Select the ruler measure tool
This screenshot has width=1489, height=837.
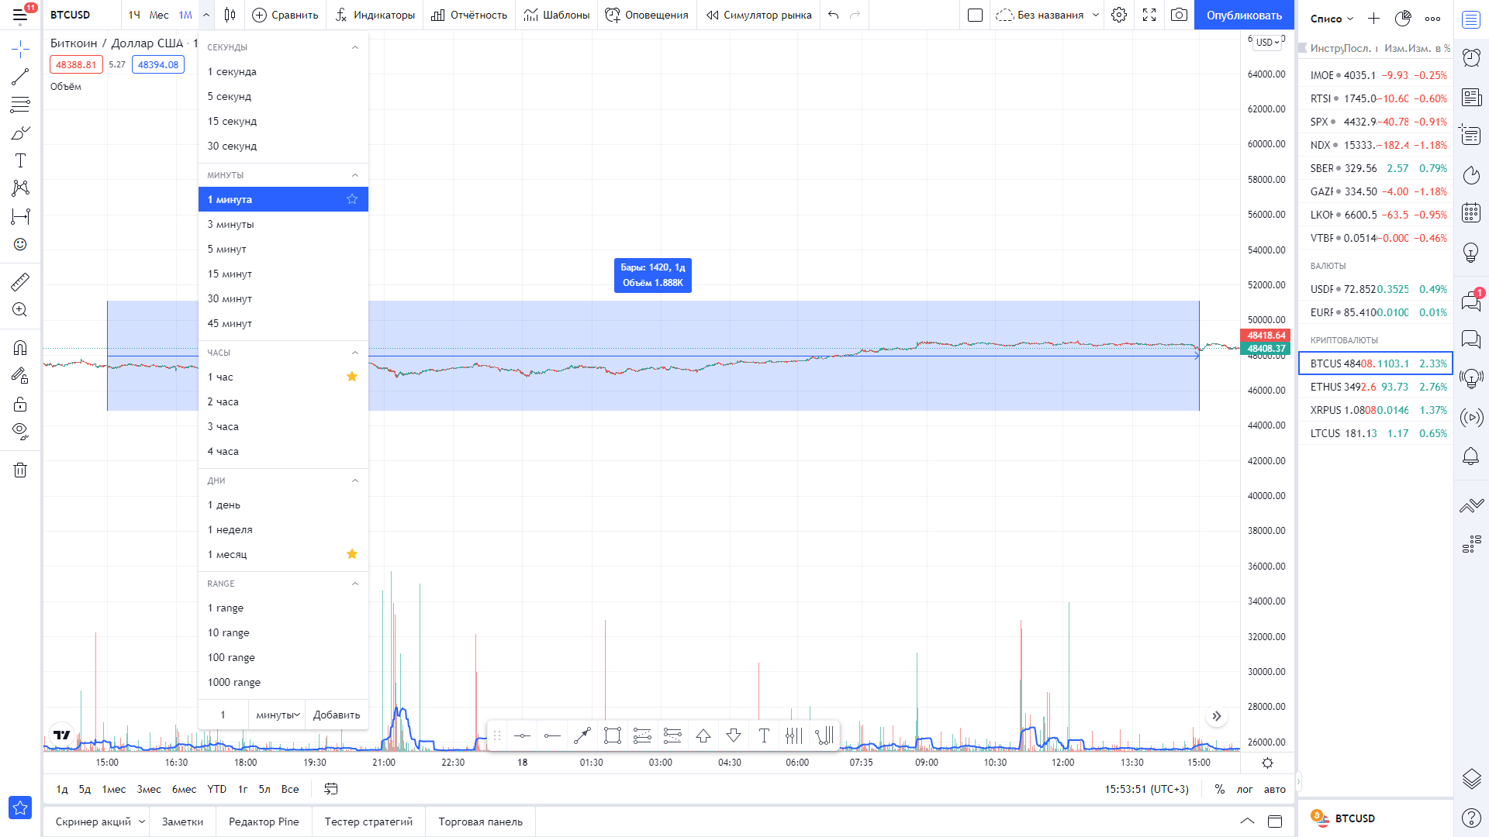20,281
